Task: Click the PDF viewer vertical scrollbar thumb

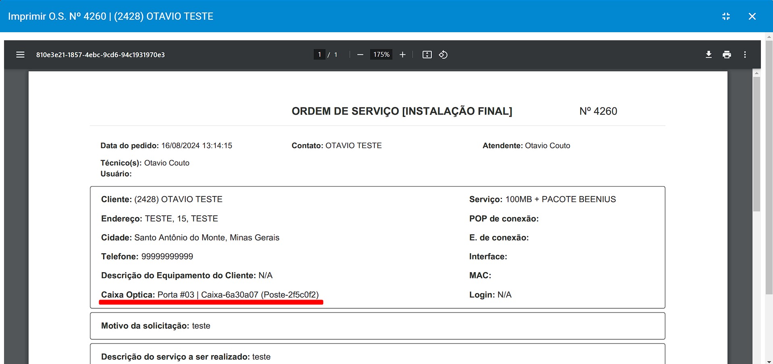Action: 756,144
